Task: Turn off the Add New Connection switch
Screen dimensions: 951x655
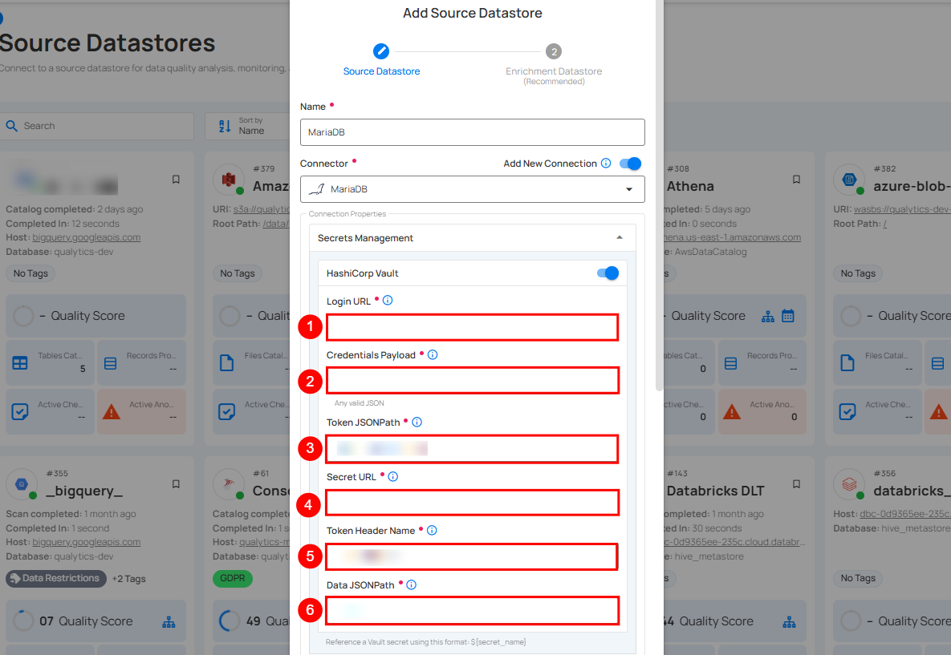Action: tap(630, 164)
